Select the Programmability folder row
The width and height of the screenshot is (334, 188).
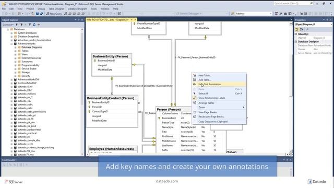30,65
